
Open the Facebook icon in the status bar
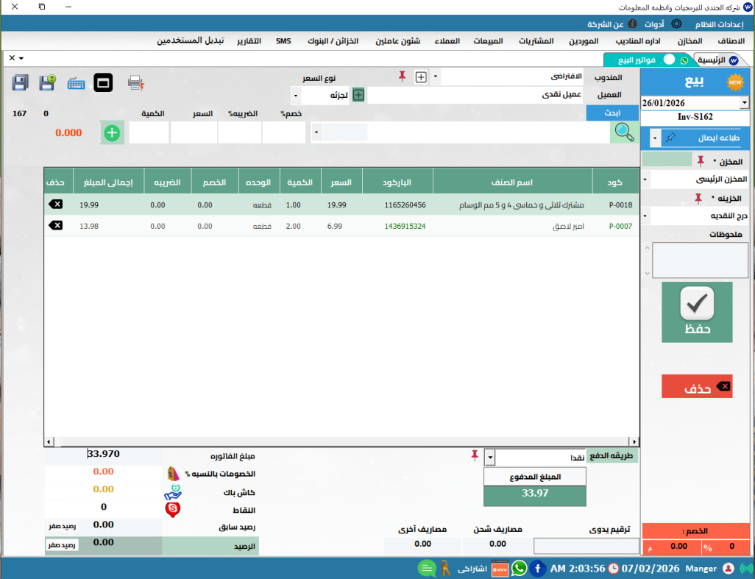tap(537, 568)
